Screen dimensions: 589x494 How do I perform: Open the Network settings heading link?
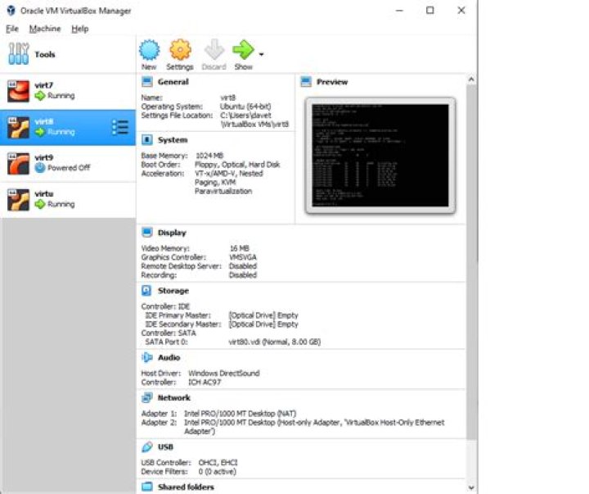pos(174,397)
